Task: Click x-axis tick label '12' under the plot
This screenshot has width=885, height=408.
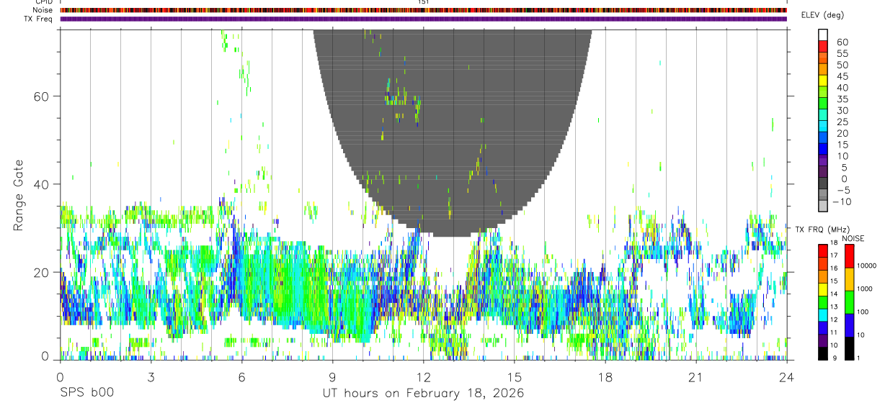Action: [423, 376]
